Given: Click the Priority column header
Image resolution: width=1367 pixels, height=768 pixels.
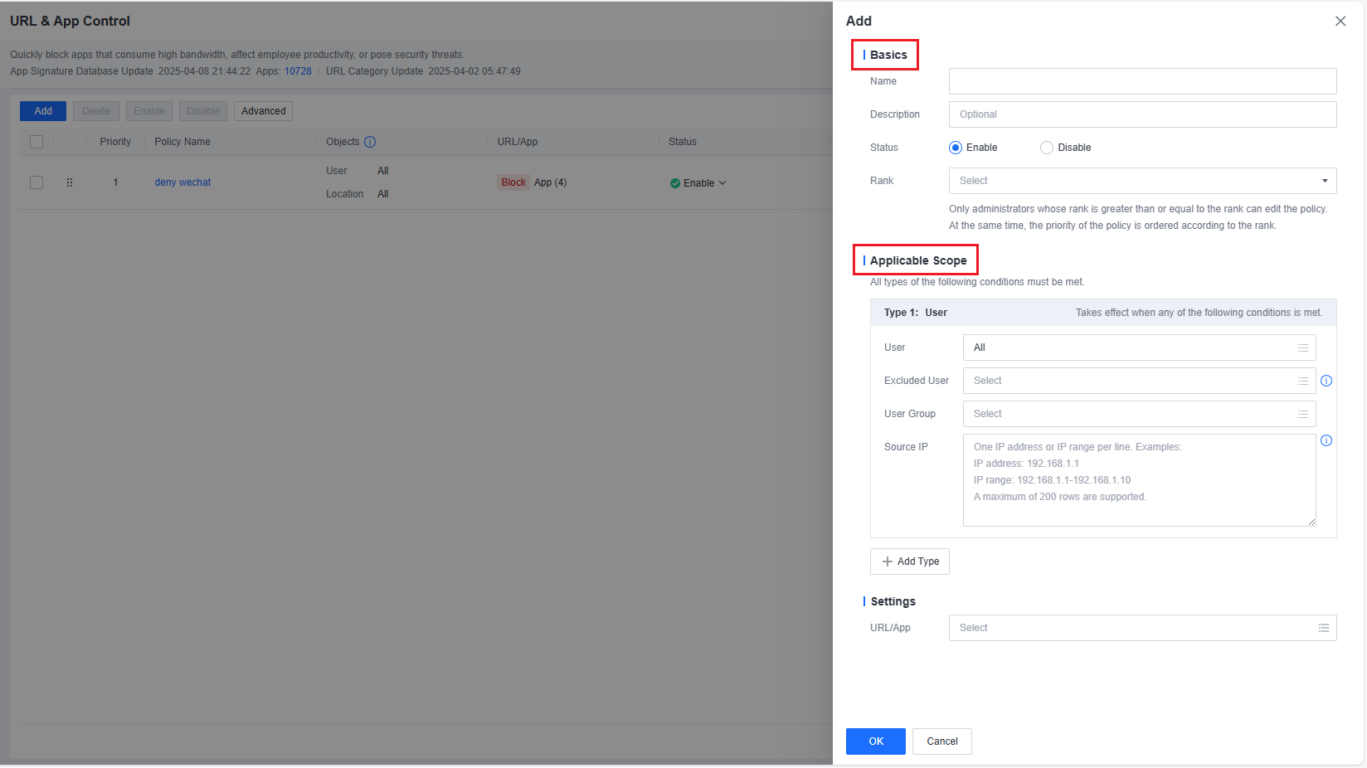Looking at the screenshot, I should 115,142.
